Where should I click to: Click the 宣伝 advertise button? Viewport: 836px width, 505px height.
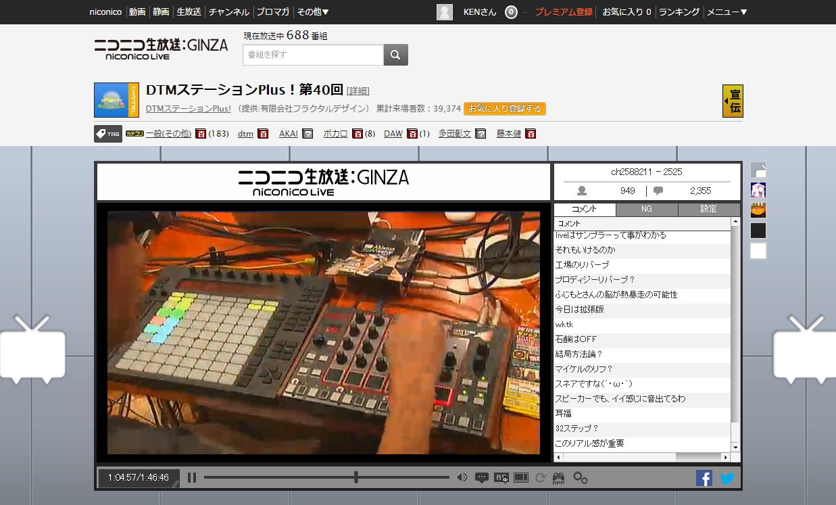pyautogui.click(x=733, y=101)
